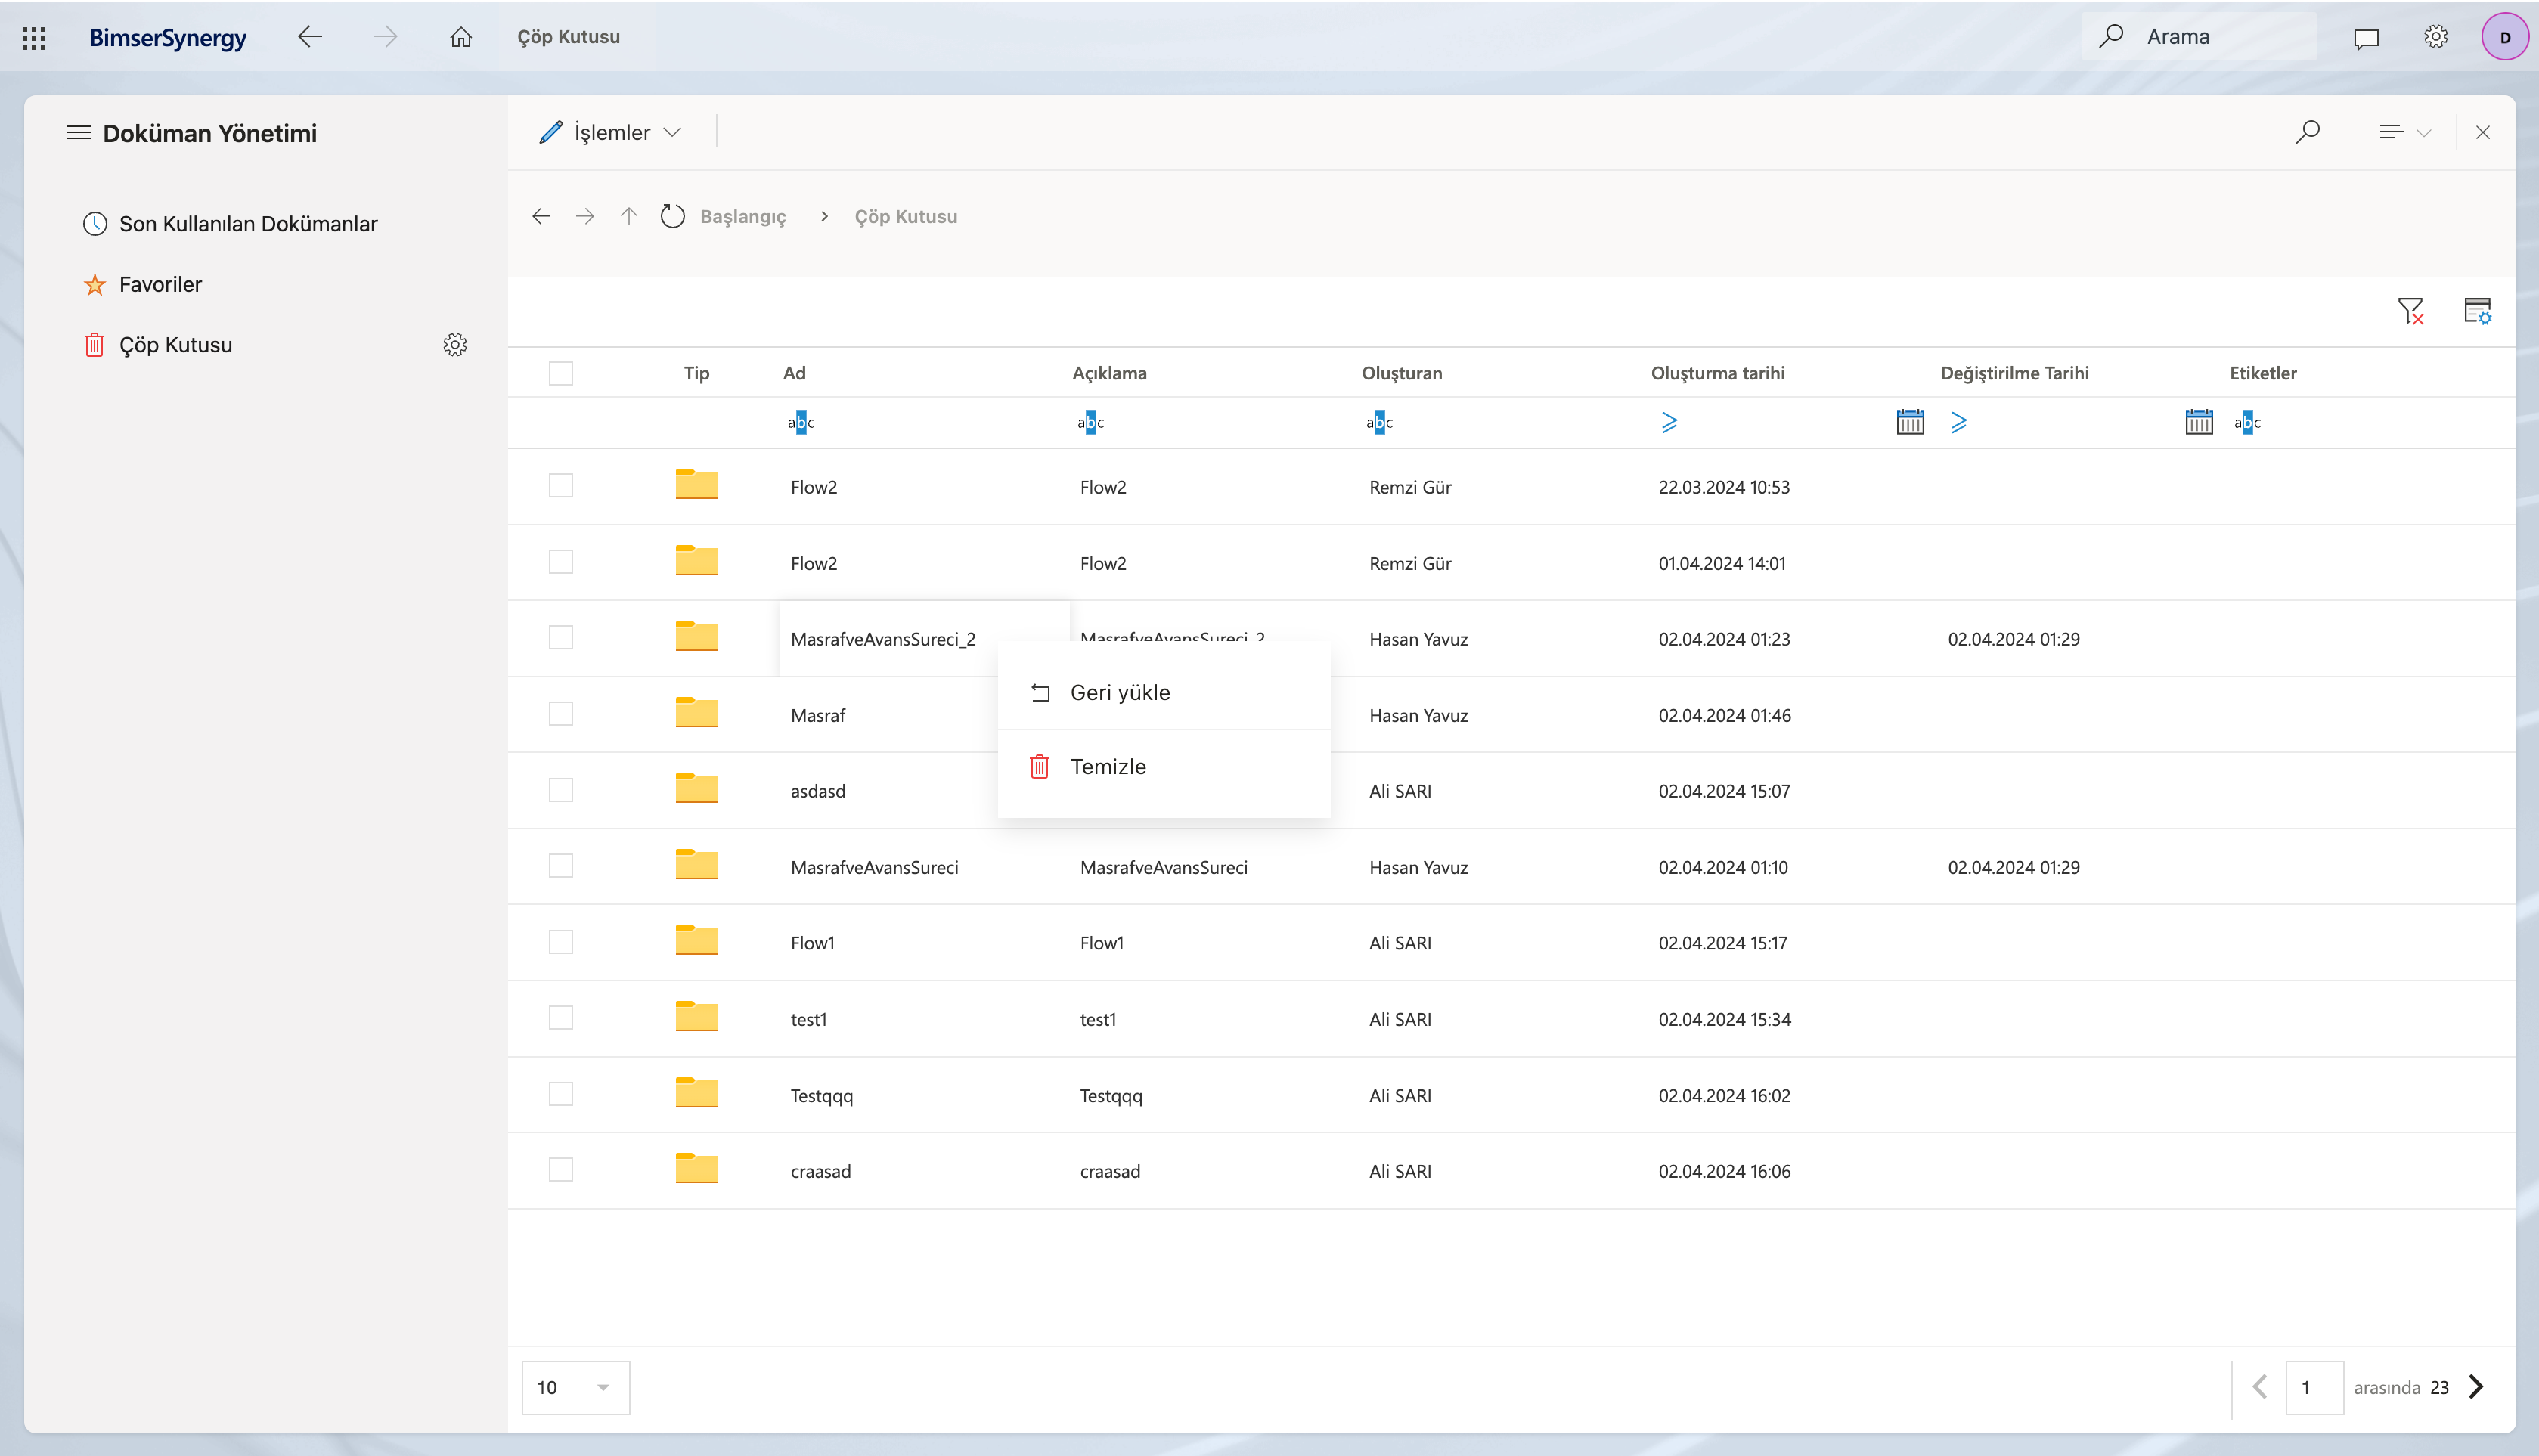Open Değiştirilme Tarihi calendar picker
The image size is (2539, 1456).
pyautogui.click(x=2199, y=422)
